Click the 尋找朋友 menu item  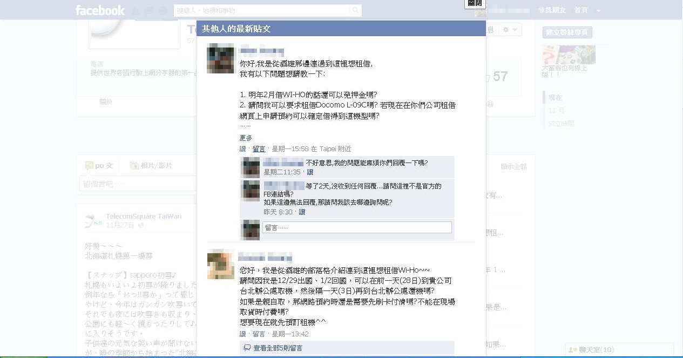point(552,10)
